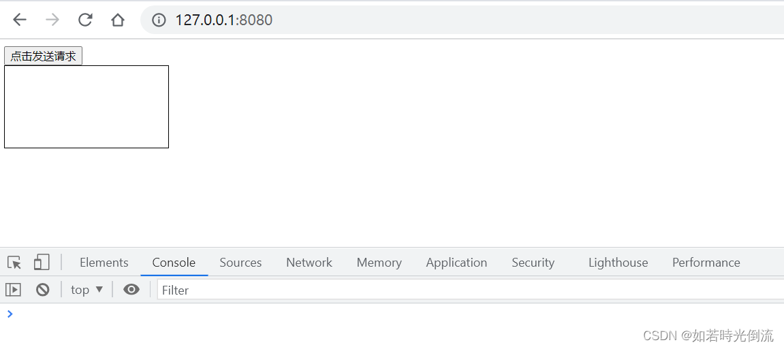This screenshot has width=784, height=349.
Task: Click the console prompt chevron line
Action: coord(392,314)
